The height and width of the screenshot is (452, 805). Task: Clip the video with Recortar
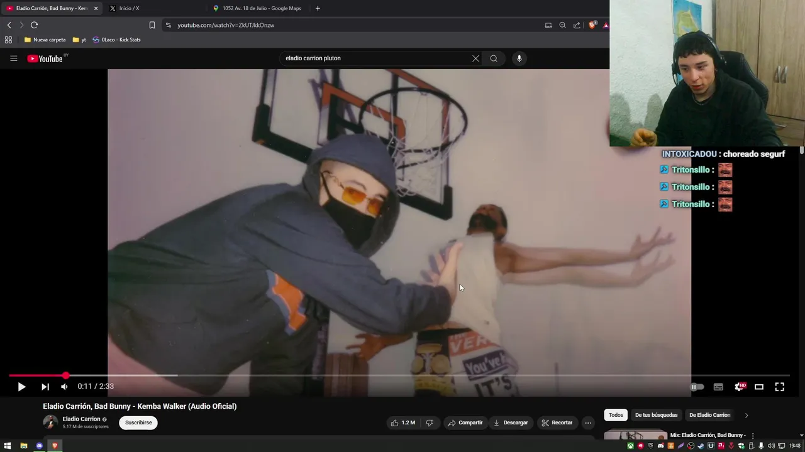pos(557,423)
